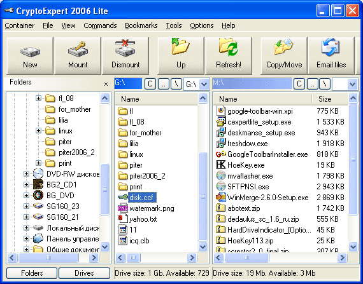Select the BG2_CD1 disc icon in tree
Viewport: 363px width, 284px height.
point(38,185)
